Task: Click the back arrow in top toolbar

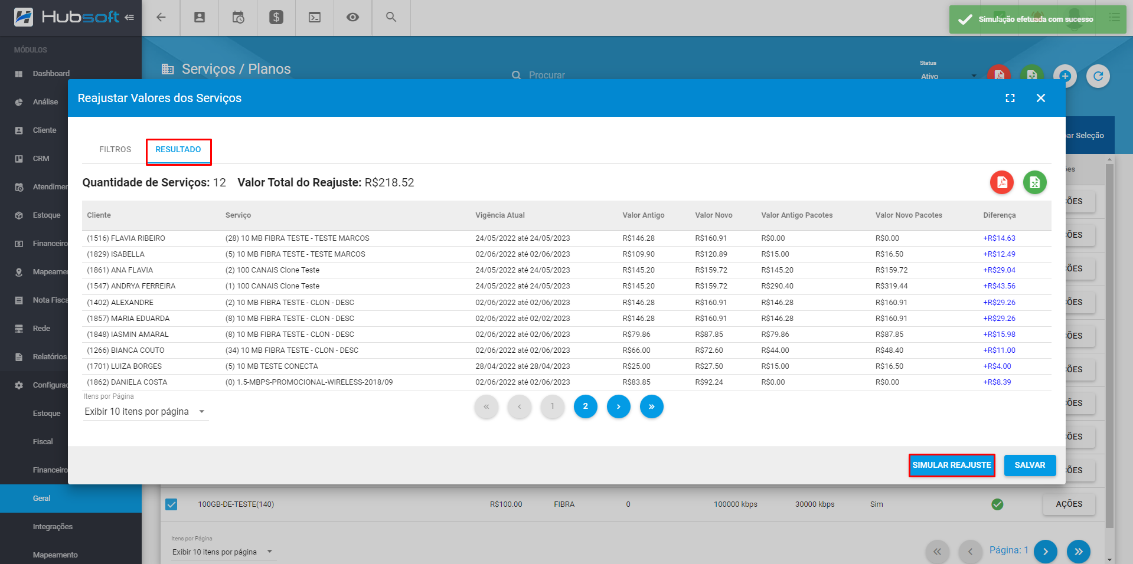Action: [x=161, y=17]
